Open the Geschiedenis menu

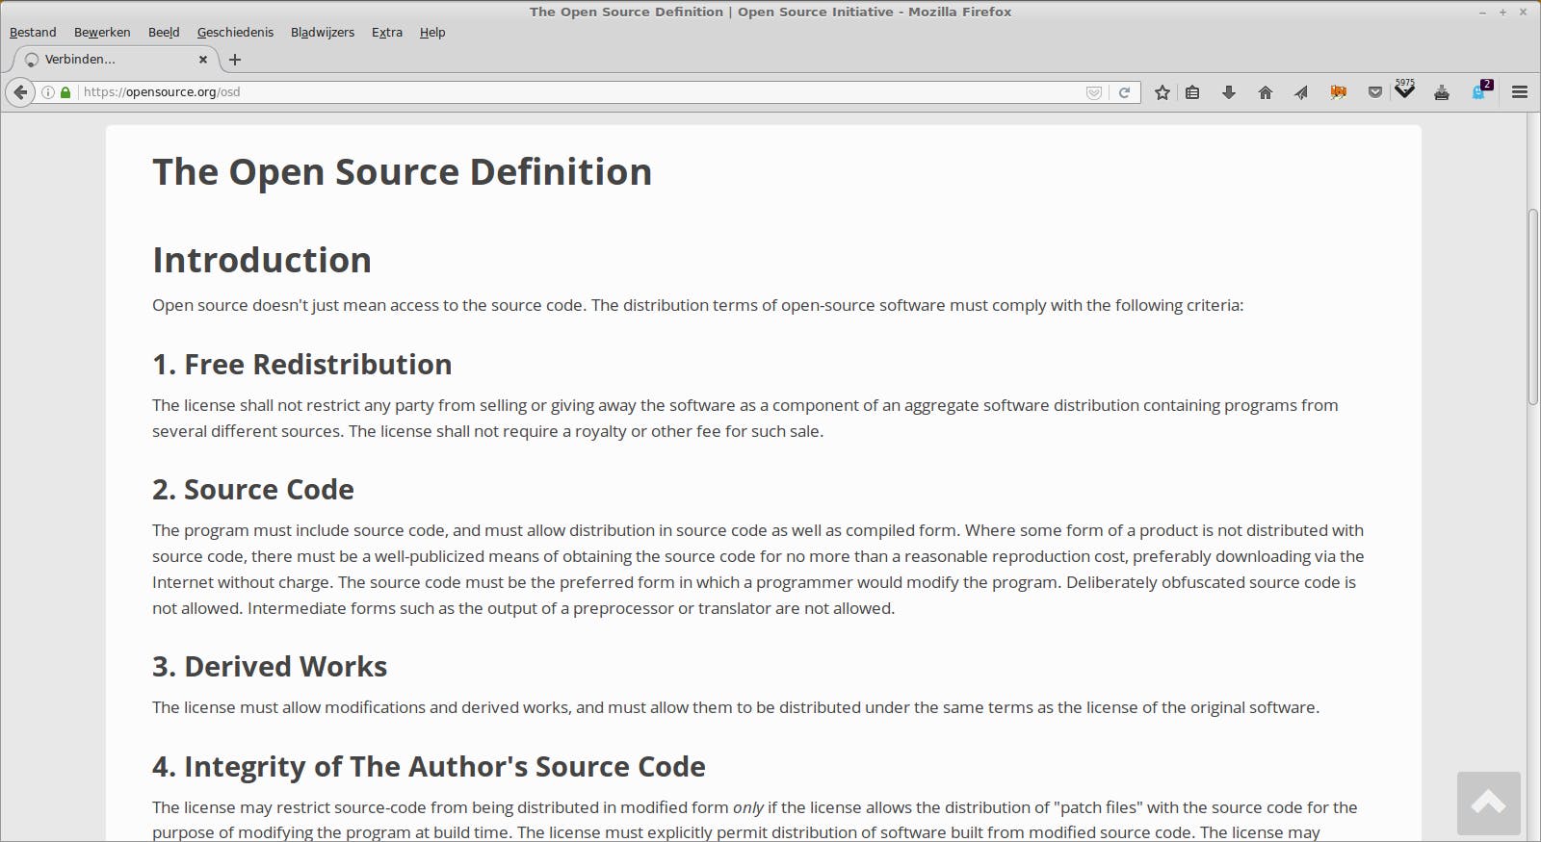point(235,32)
